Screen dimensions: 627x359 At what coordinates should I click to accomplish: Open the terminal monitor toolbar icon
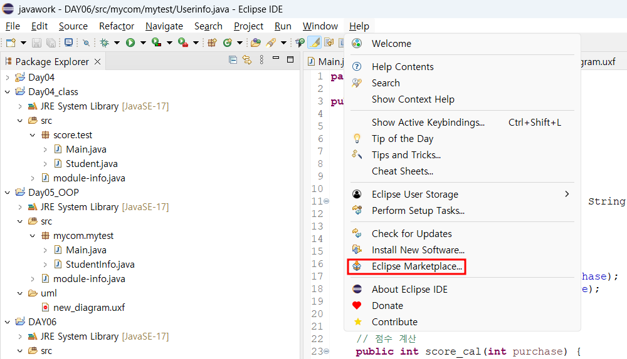coord(69,43)
